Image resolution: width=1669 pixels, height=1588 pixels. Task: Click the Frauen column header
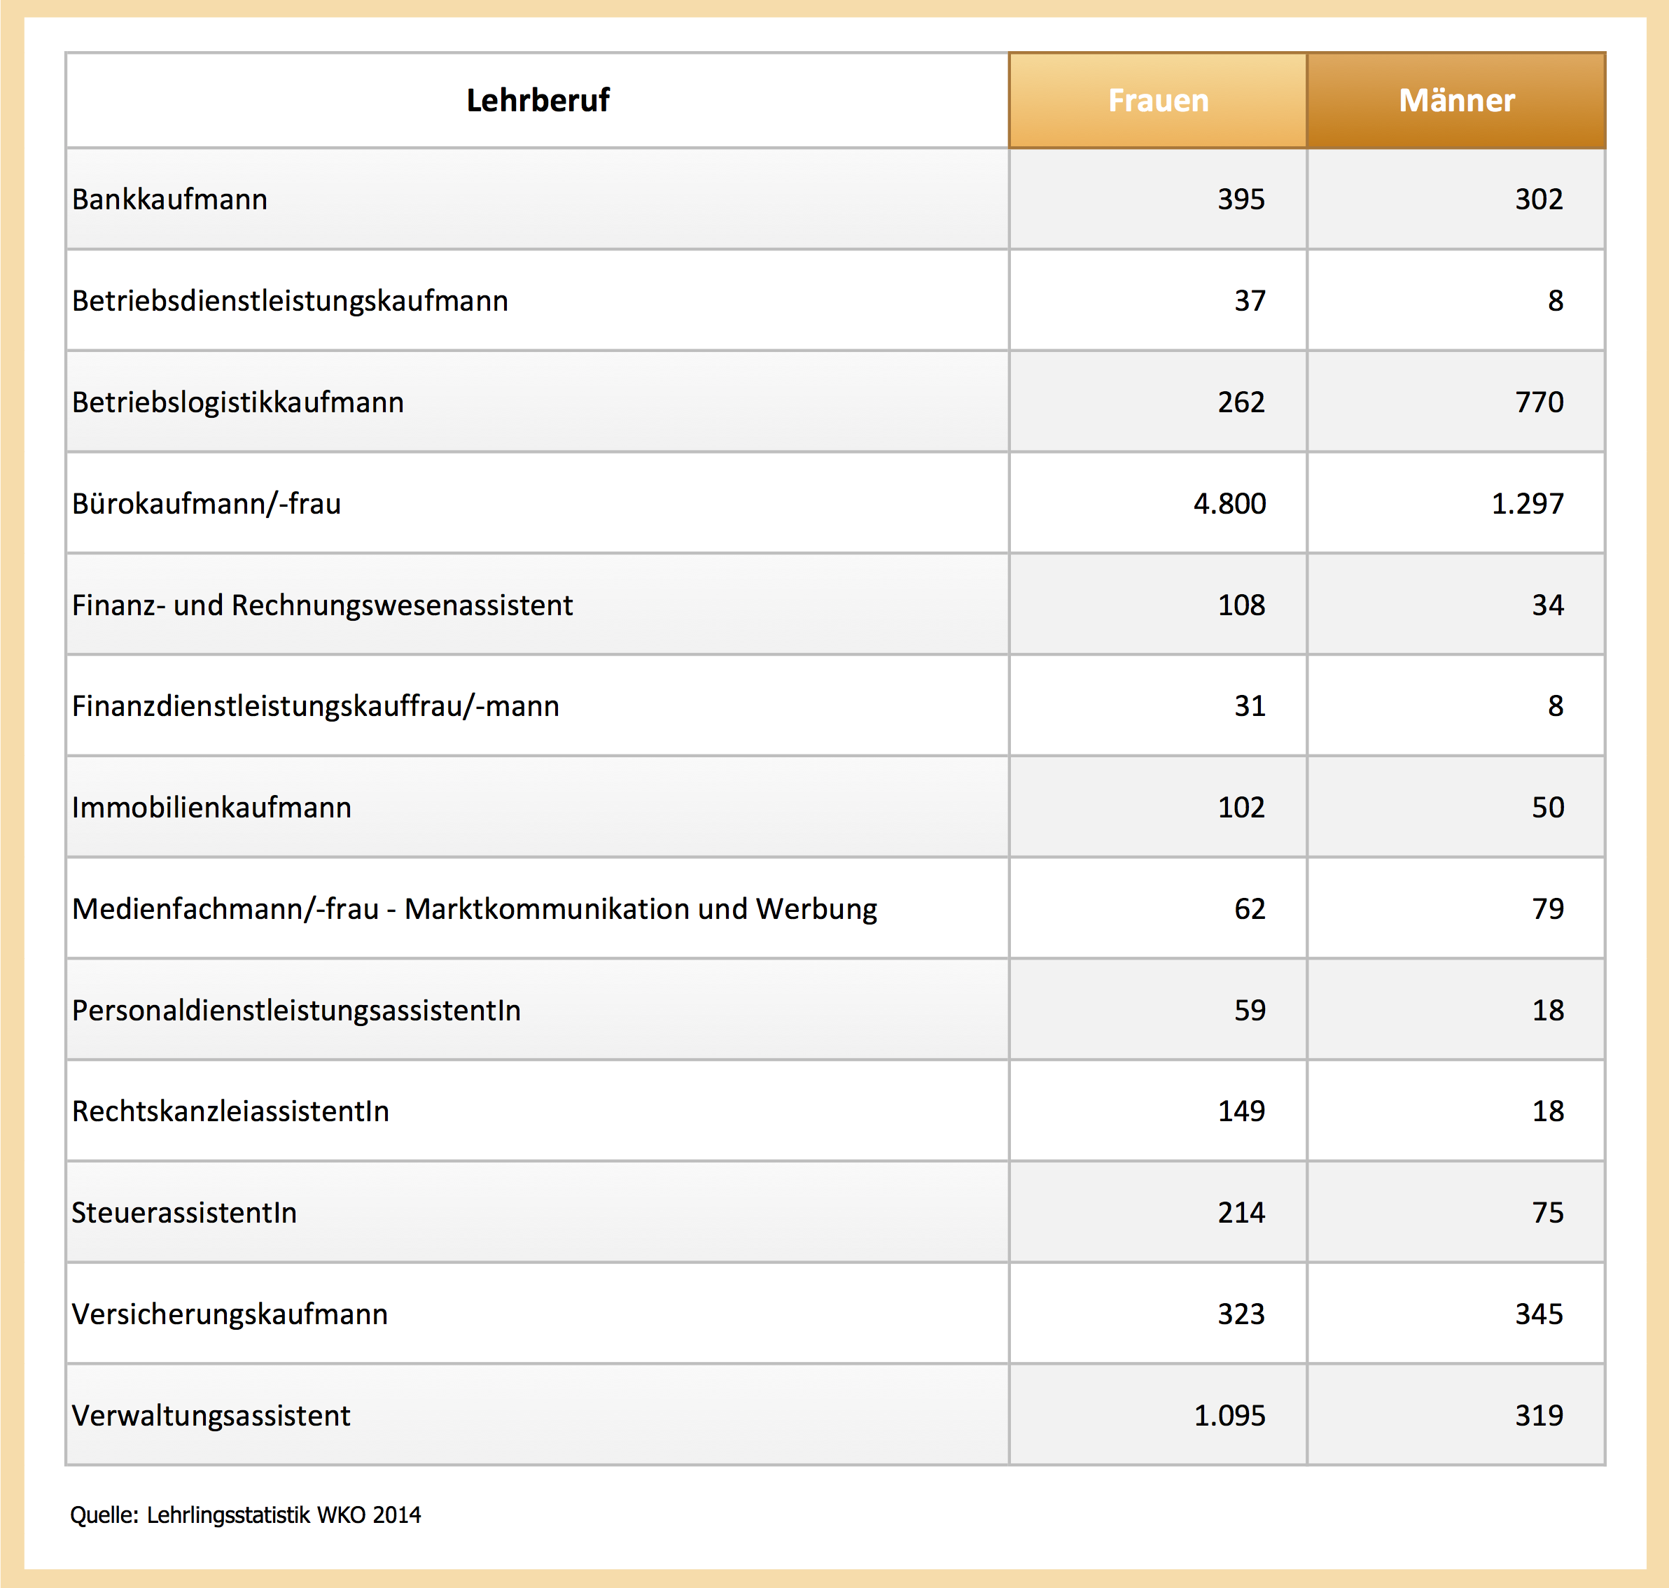click(x=1157, y=100)
